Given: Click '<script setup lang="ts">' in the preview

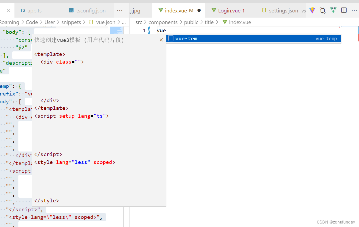Looking at the screenshot, I should (x=72, y=116).
